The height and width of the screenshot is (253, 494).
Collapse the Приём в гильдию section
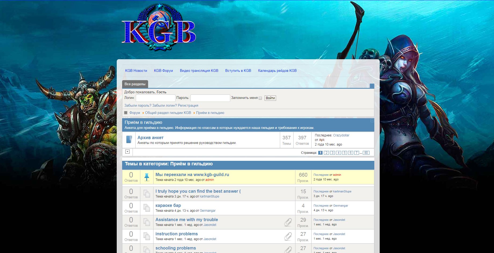pyautogui.click(x=372, y=121)
